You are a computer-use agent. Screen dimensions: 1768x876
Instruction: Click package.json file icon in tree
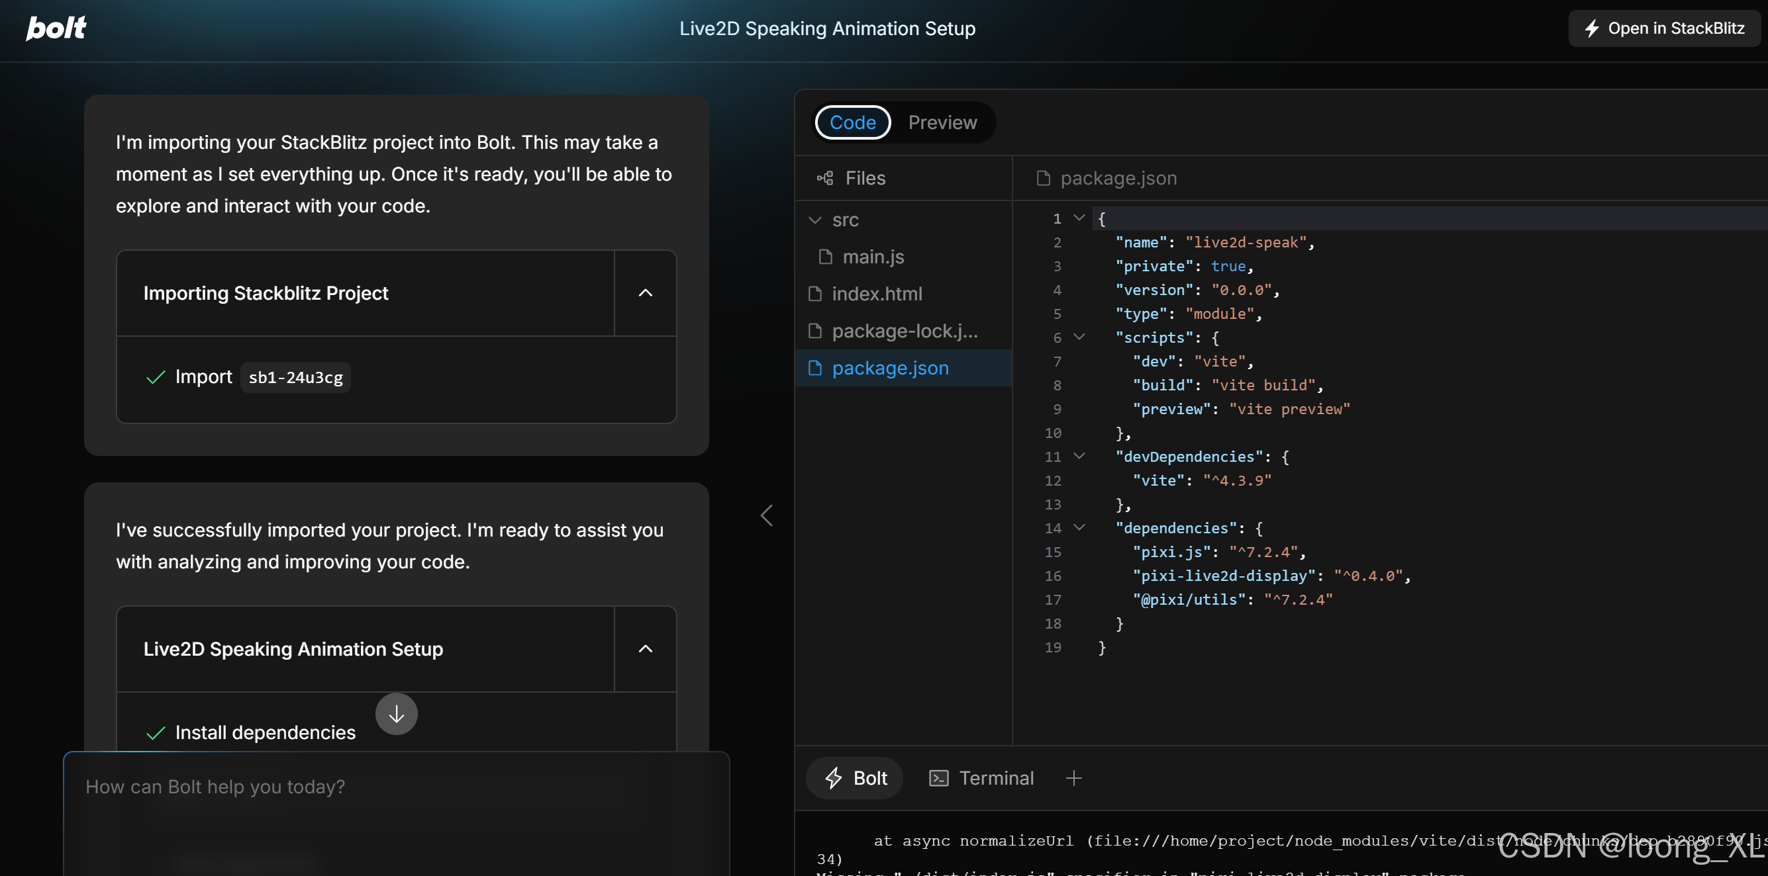815,369
